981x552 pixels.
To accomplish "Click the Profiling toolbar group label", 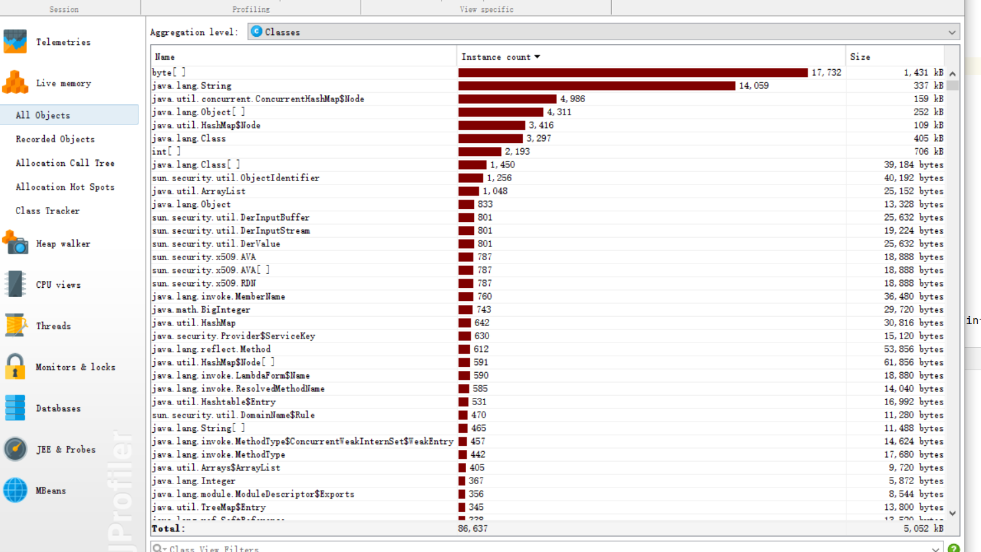I will point(251,9).
